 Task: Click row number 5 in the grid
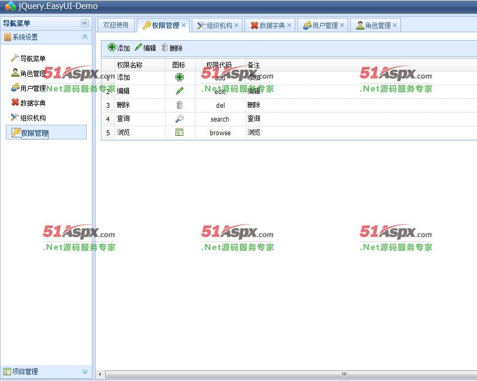[x=108, y=133]
